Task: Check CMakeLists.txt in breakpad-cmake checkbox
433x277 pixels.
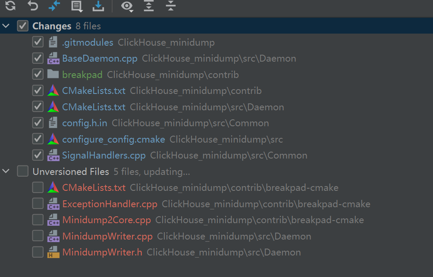Action: [38, 187]
